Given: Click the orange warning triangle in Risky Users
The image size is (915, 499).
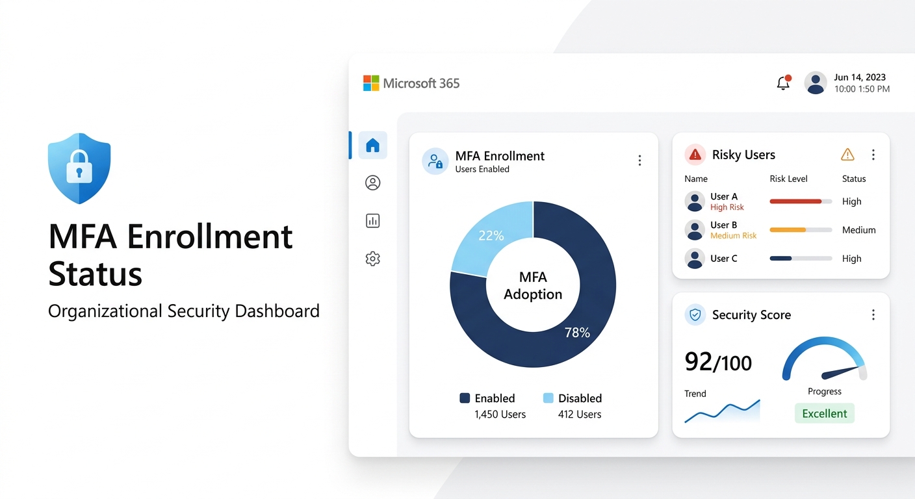Looking at the screenshot, I should (847, 155).
